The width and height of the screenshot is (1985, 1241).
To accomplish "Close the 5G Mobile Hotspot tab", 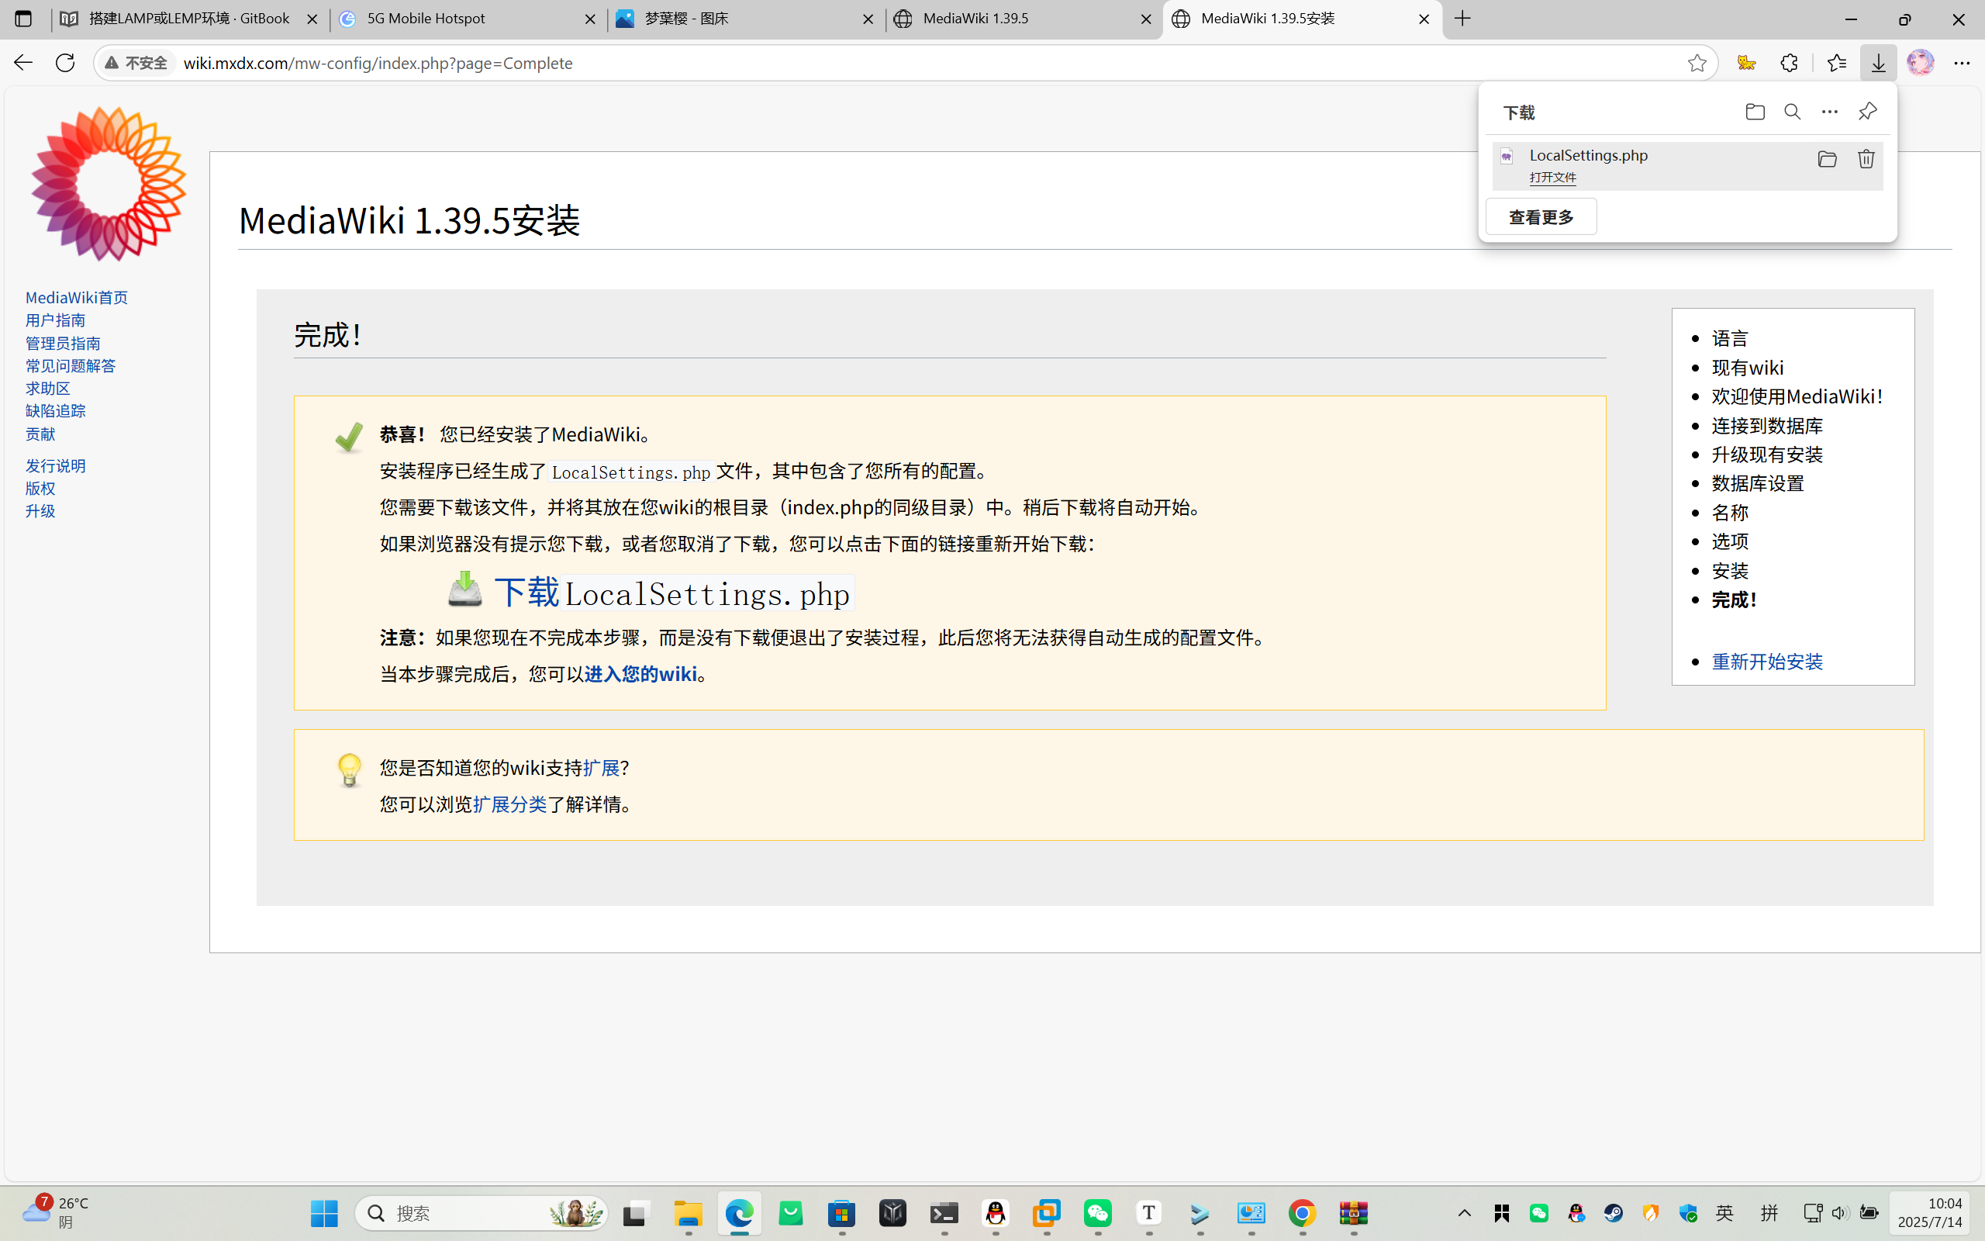I will pos(590,19).
